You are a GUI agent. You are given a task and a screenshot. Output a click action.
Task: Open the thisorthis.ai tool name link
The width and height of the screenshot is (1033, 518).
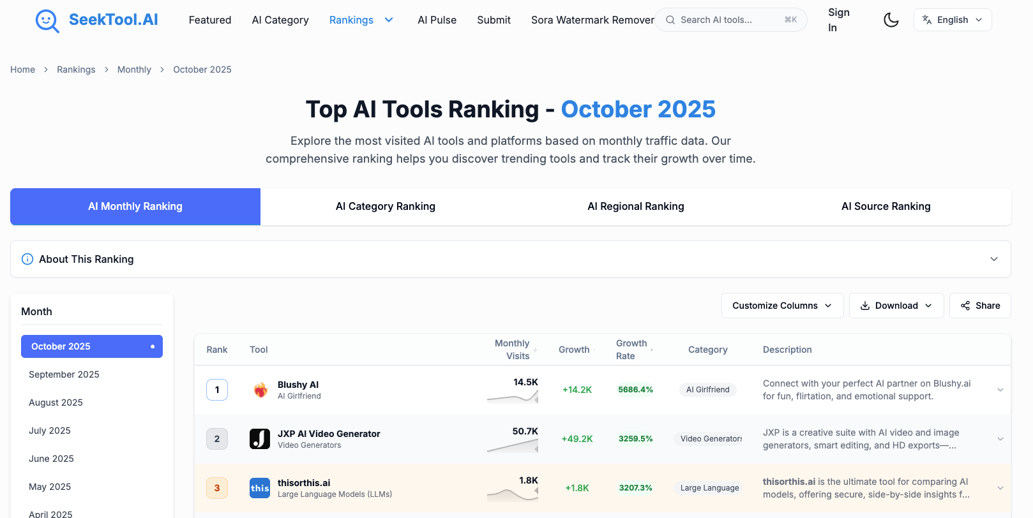[x=304, y=483]
